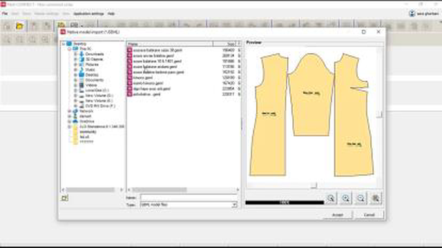Select OneDrive in the folder tree

87,121
